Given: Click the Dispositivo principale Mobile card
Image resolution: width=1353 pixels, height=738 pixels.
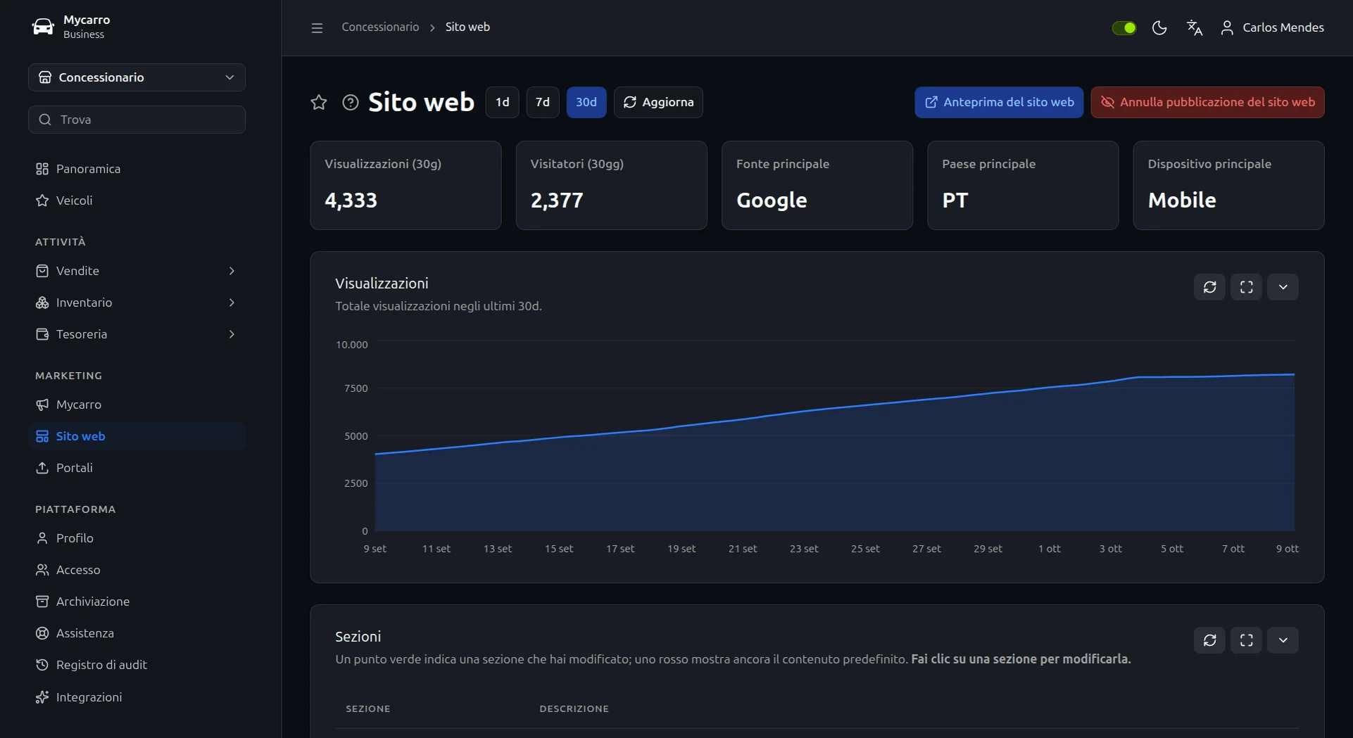Looking at the screenshot, I should pos(1229,185).
